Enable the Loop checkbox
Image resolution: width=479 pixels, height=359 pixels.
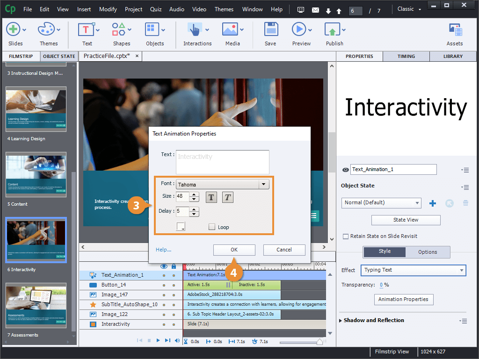click(x=212, y=227)
